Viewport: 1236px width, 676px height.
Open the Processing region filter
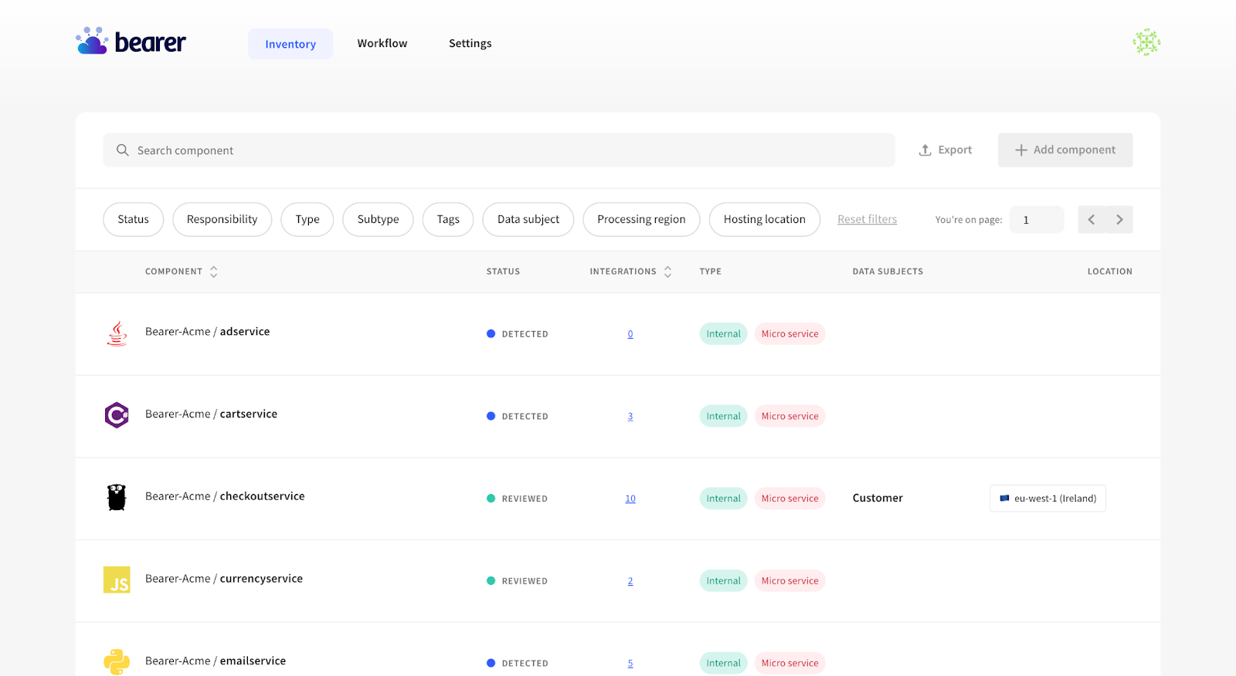click(x=641, y=219)
